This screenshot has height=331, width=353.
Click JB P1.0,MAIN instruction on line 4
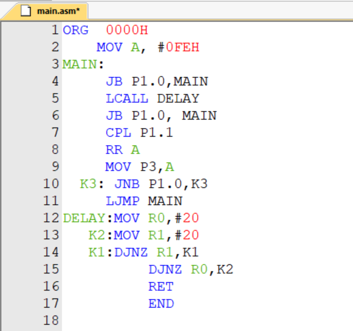coord(157,81)
